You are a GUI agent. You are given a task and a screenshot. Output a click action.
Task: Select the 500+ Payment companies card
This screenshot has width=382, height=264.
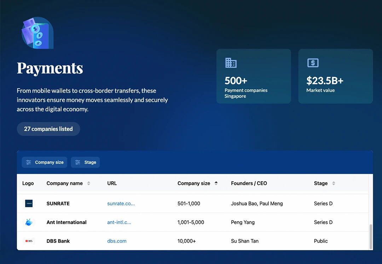[x=254, y=76]
